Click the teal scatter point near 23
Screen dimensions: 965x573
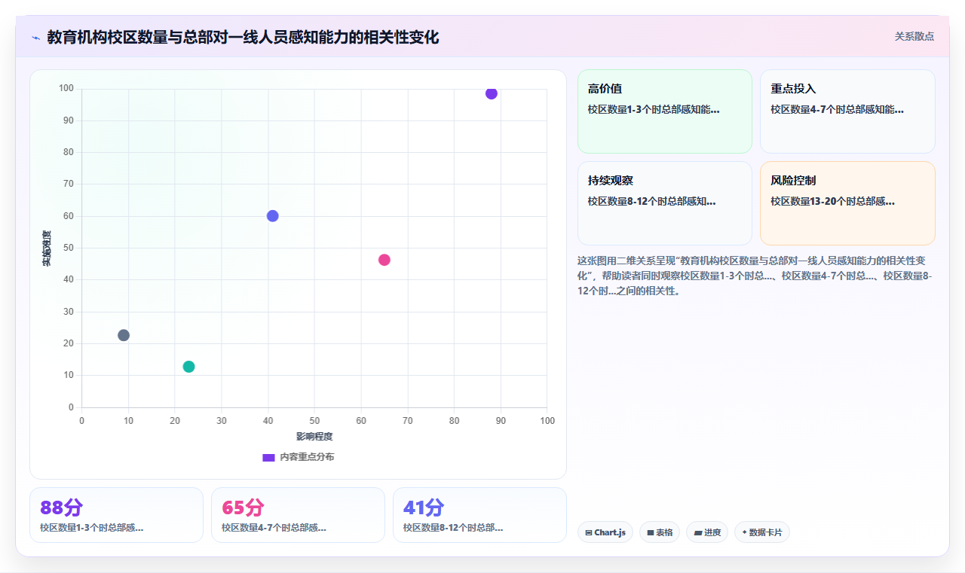[x=188, y=367]
